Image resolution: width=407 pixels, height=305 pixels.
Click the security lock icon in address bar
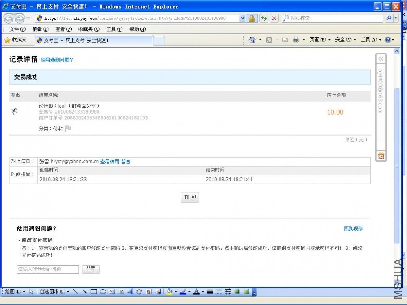point(252,18)
